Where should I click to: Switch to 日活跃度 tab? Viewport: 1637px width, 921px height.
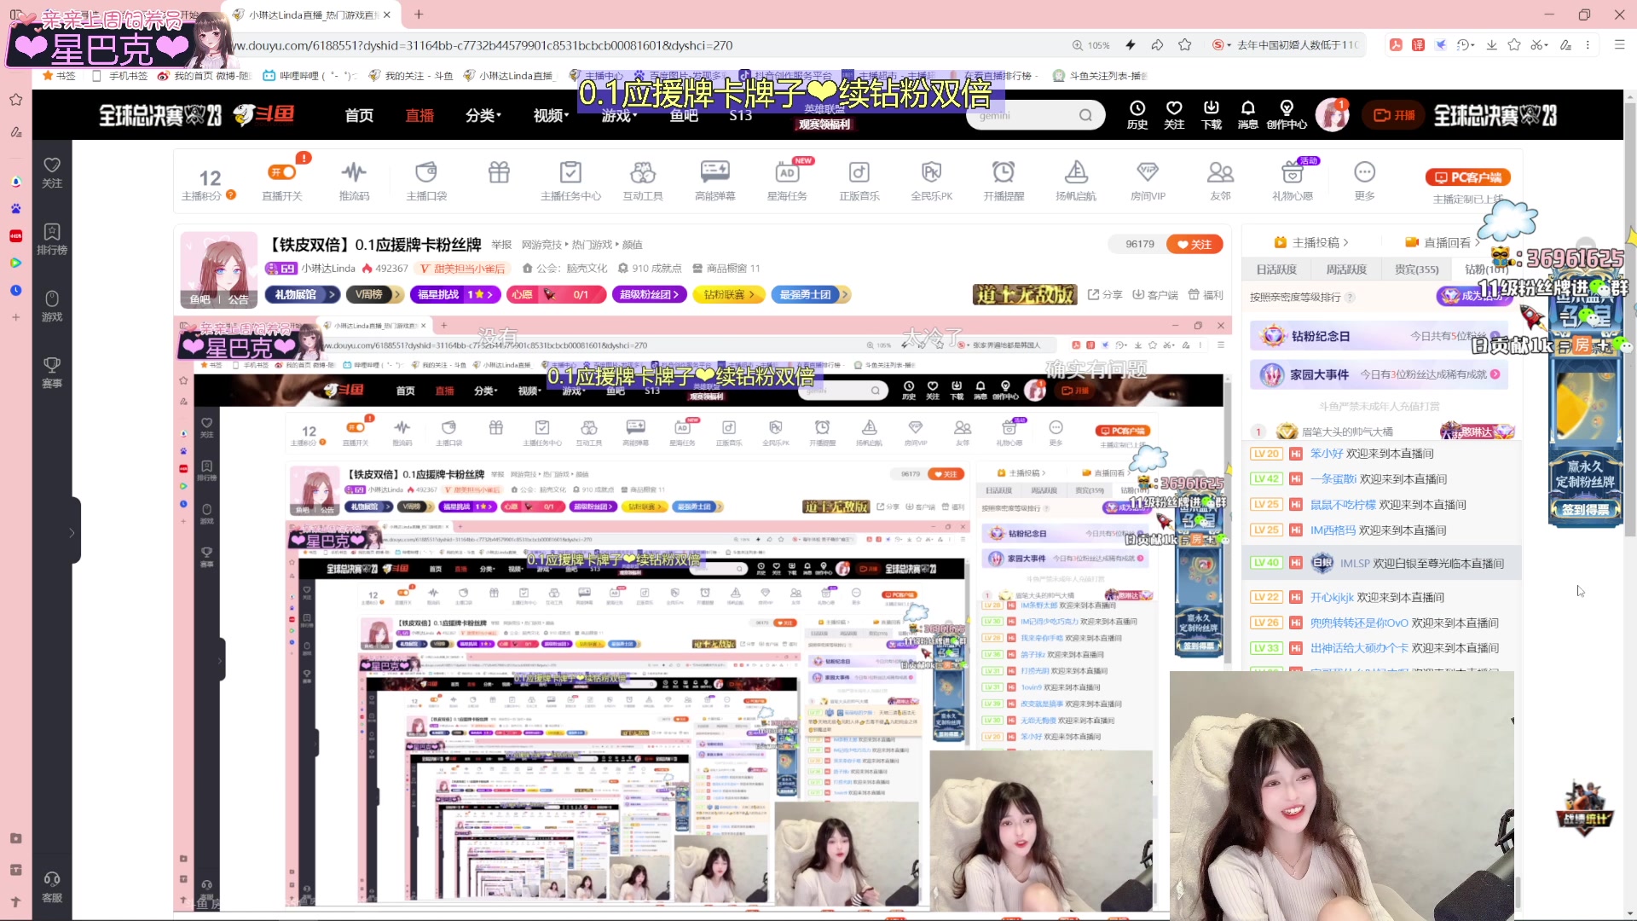[x=1276, y=269]
